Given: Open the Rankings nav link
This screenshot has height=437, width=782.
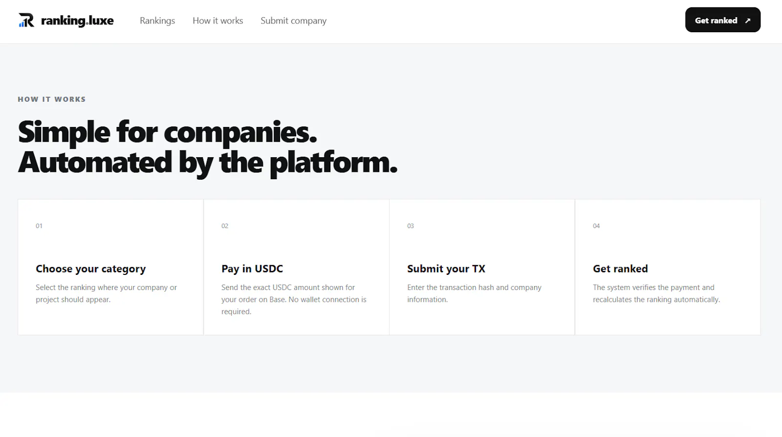Looking at the screenshot, I should (157, 21).
